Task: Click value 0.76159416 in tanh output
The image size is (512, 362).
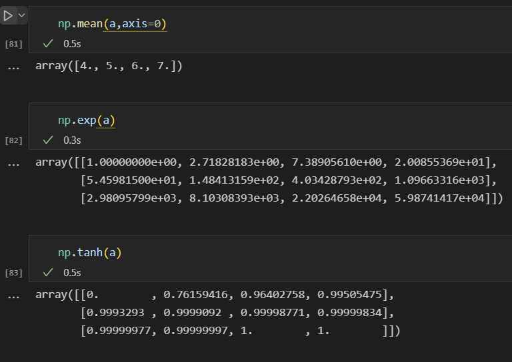Action: [195, 295]
